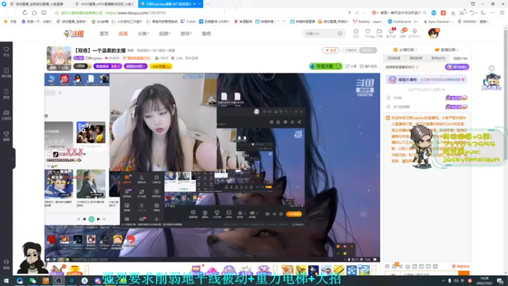
Task: Expand the browser address bar dropdown arrow
Action: click(x=364, y=13)
